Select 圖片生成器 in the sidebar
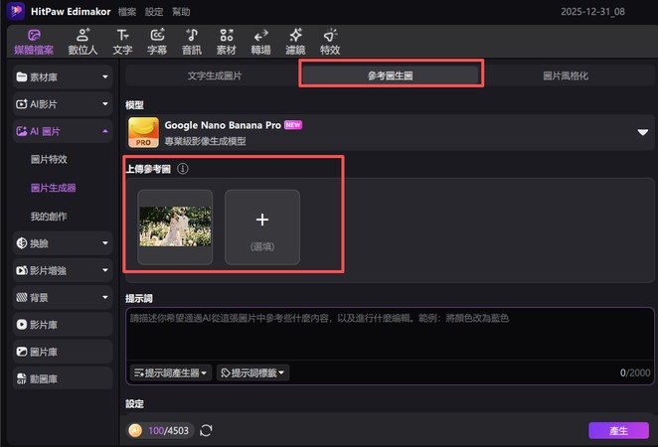Screen dimensions: 658x447 coord(54,188)
